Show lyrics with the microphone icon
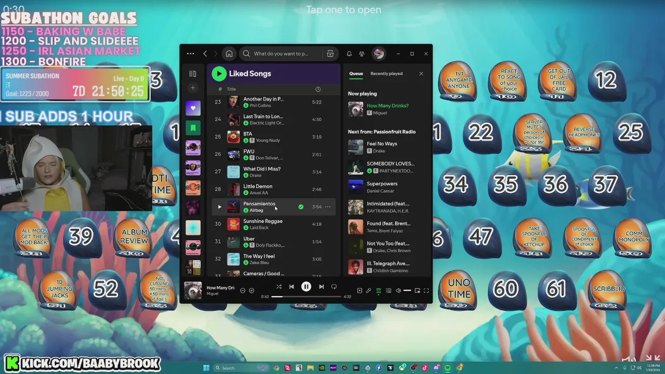 (x=368, y=291)
